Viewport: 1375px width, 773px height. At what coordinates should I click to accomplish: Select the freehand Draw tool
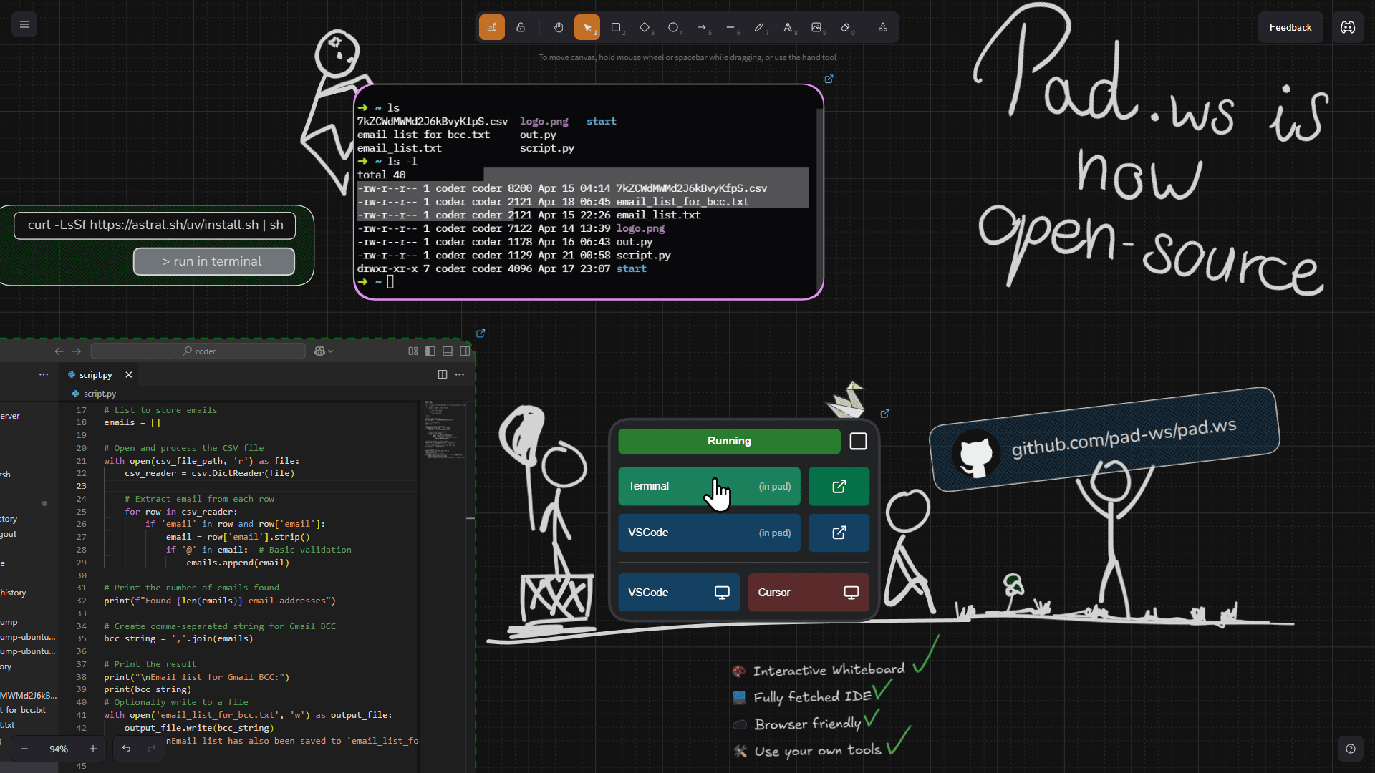(x=760, y=27)
